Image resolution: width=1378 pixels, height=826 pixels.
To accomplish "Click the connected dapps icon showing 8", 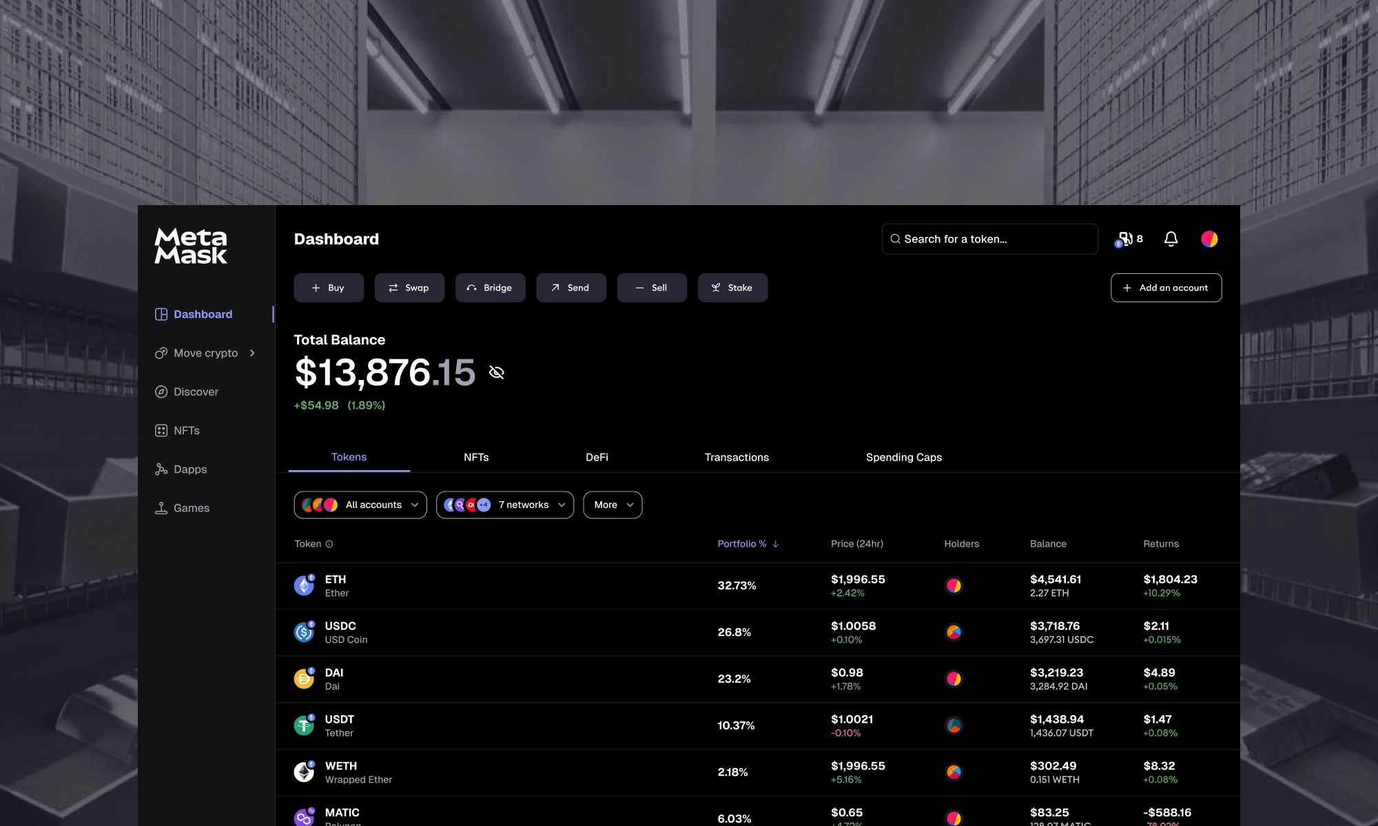I will (x=1129, y=239).
